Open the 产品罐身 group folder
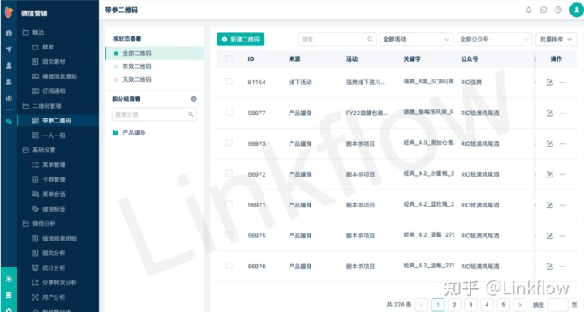 click(129, 133)
